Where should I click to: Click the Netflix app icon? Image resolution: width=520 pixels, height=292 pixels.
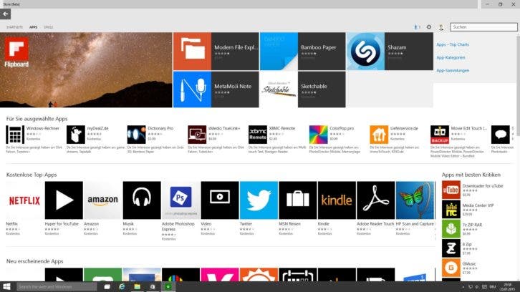[24, 200]
